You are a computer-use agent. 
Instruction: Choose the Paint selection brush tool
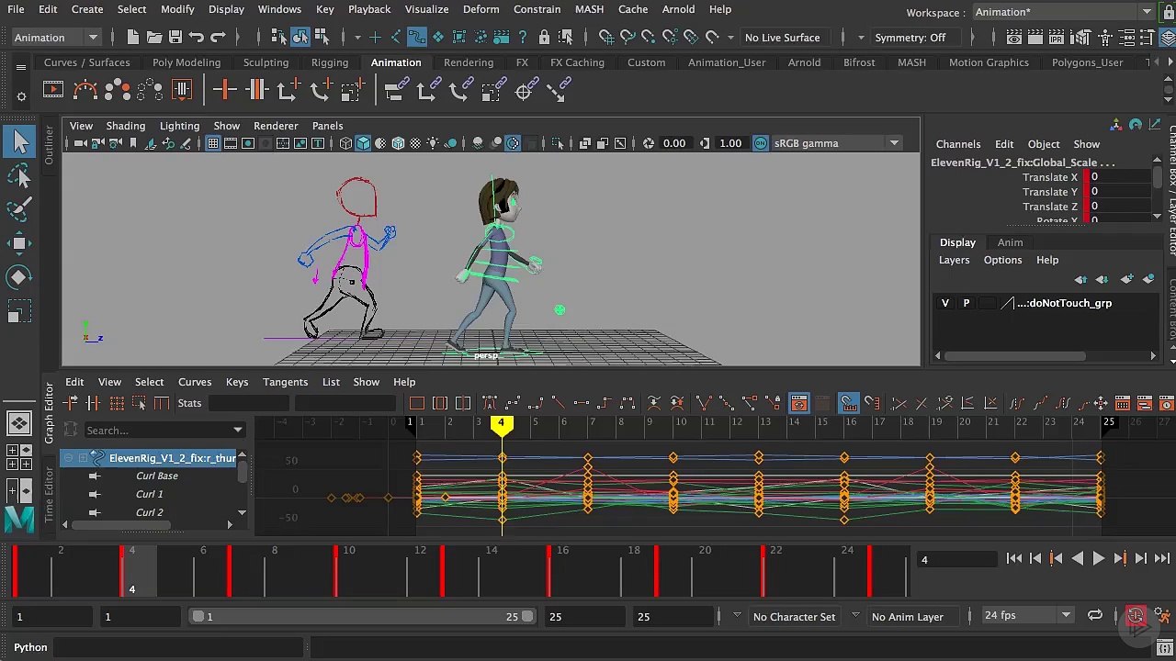pyautogui.click(x=20, y=209)
